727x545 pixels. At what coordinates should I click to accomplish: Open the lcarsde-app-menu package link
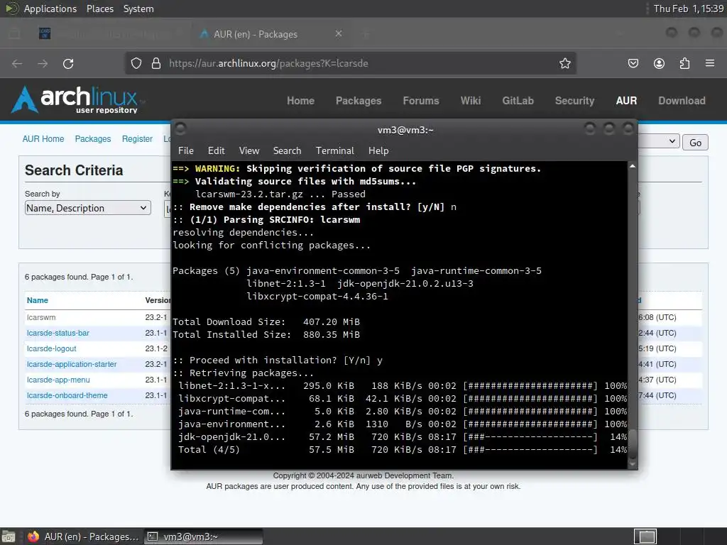click(x=58, y=380)
